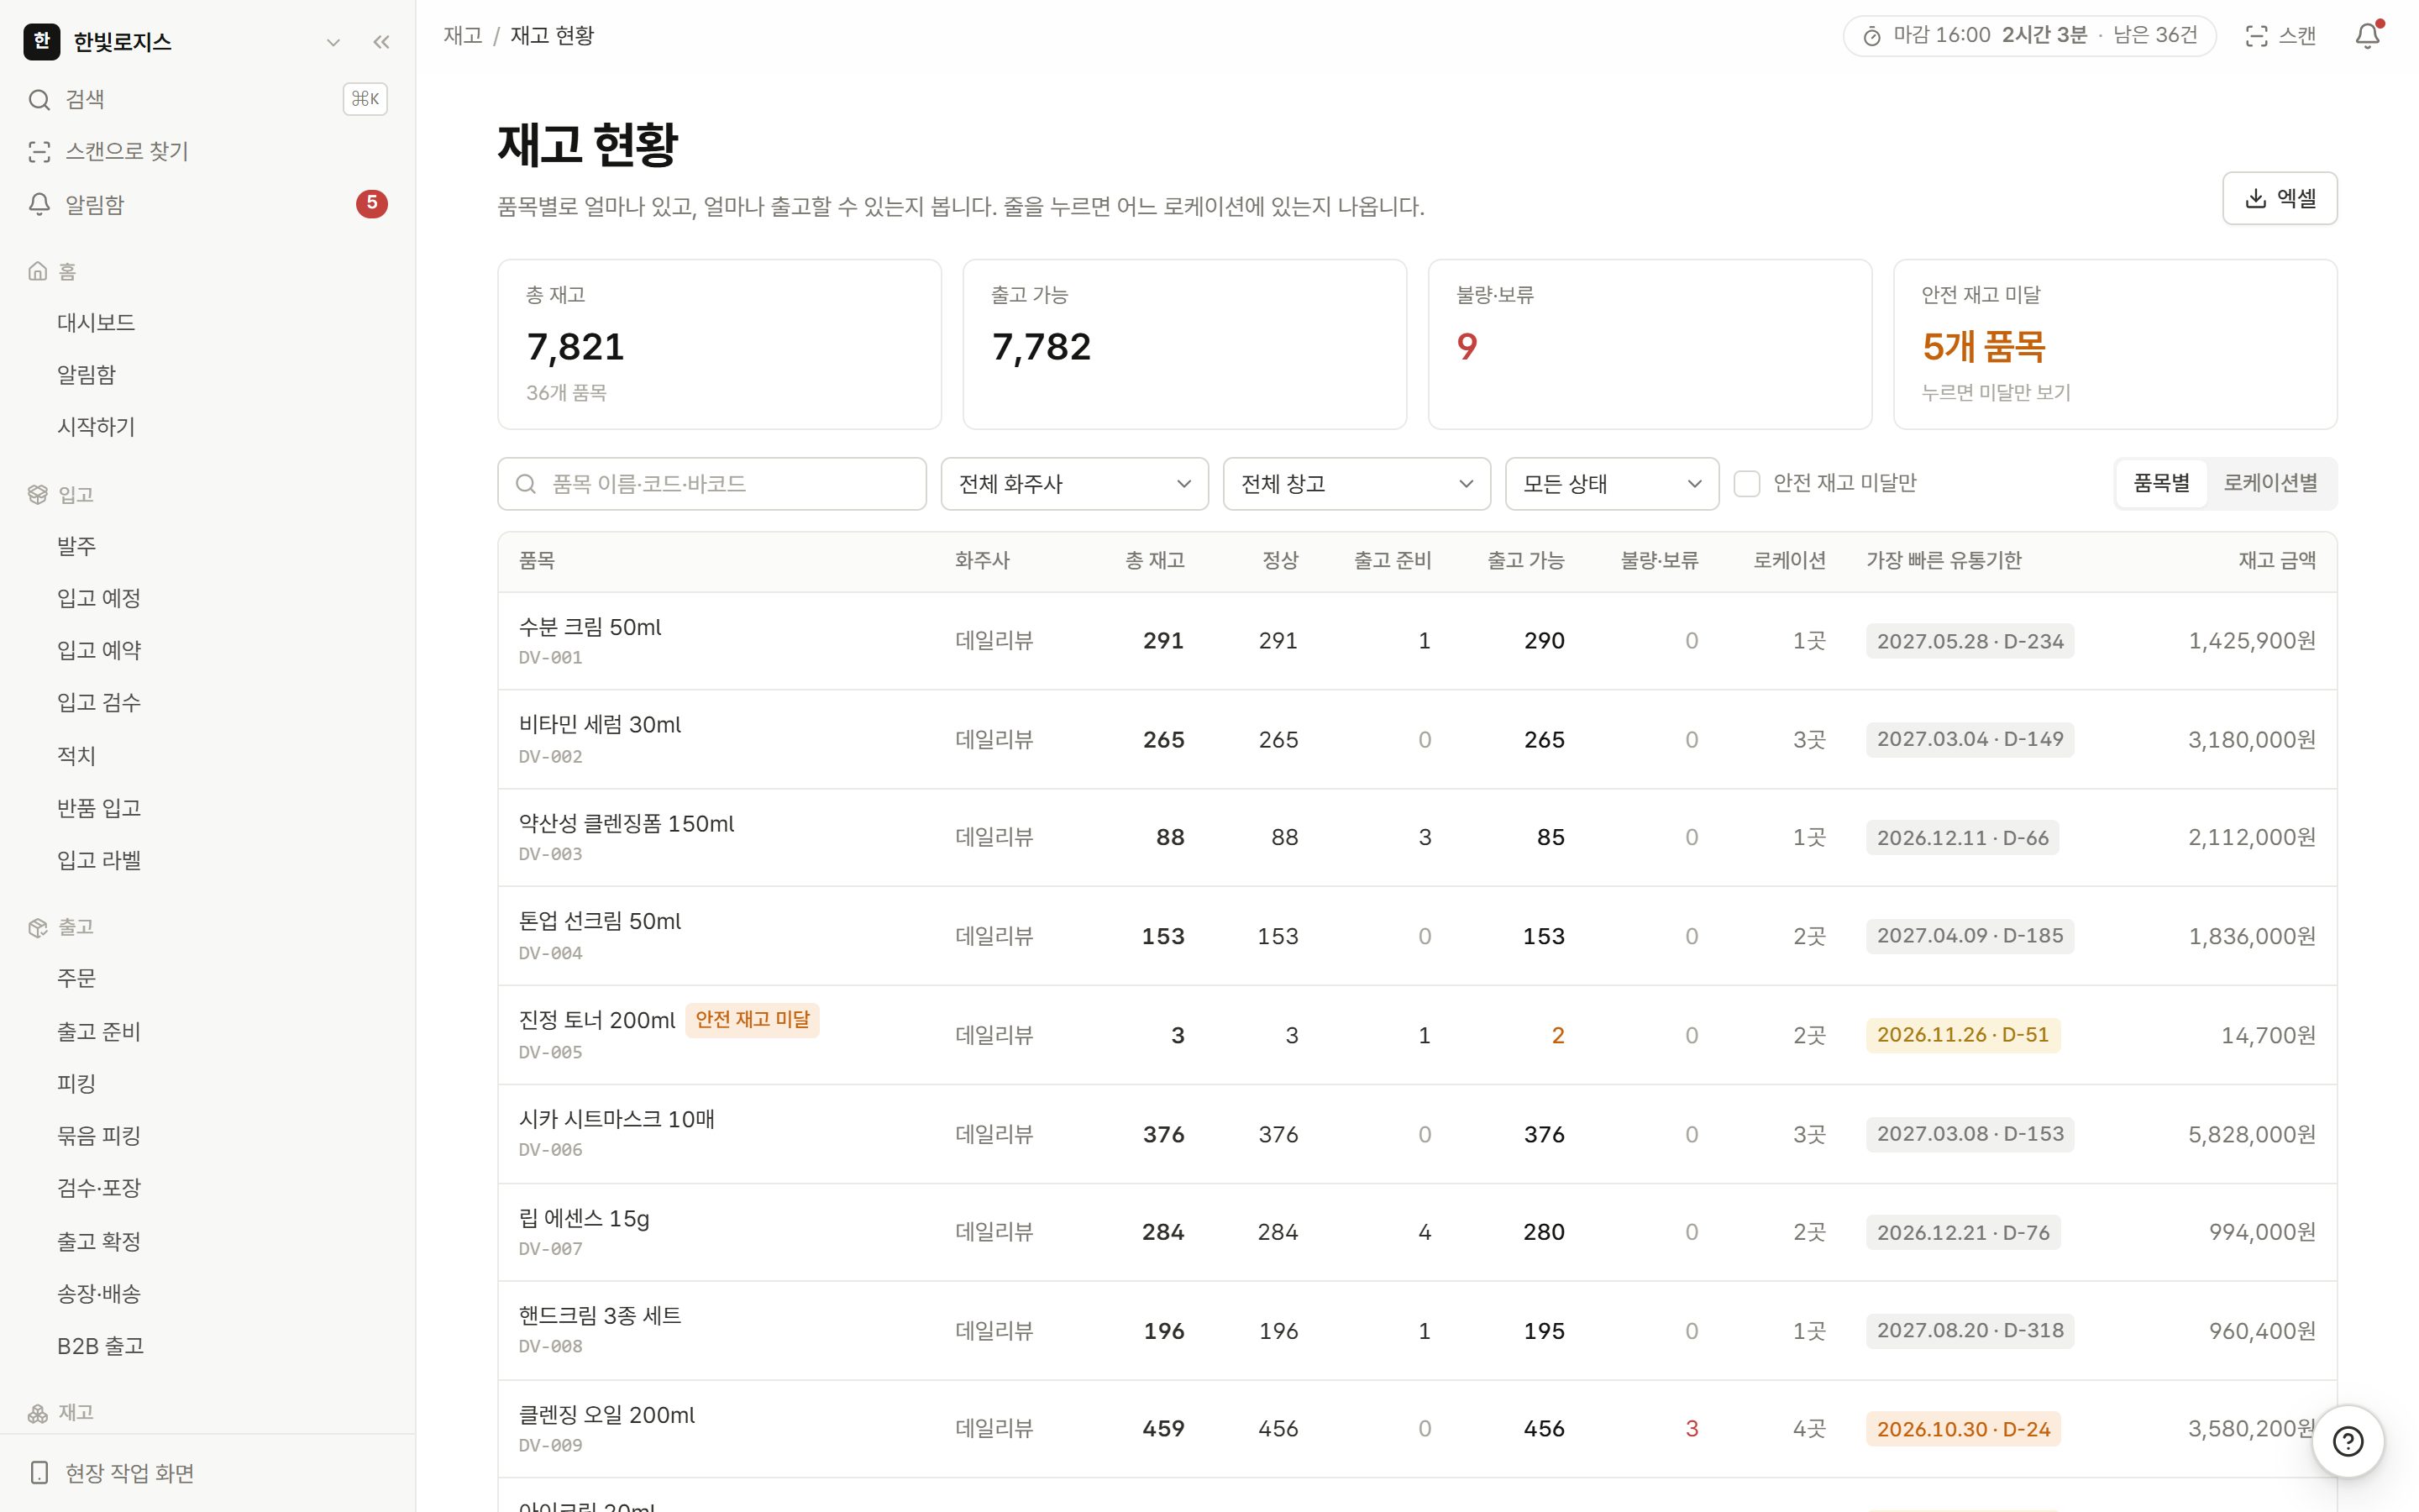Click the 수분 크림 50ml row name
The width and height of the screenshot is (2419, 1512).
click(590, 627)
